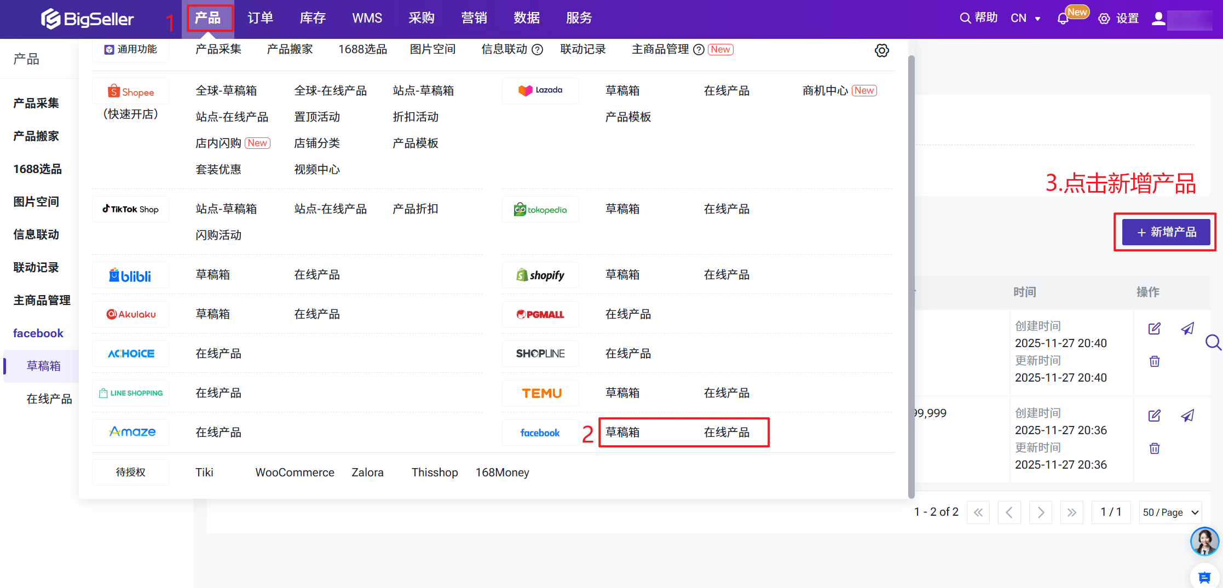This screenshot has height=588, width=1223.
Task: Open the 50 / Page size dropdown
Action: point(1170,512)
